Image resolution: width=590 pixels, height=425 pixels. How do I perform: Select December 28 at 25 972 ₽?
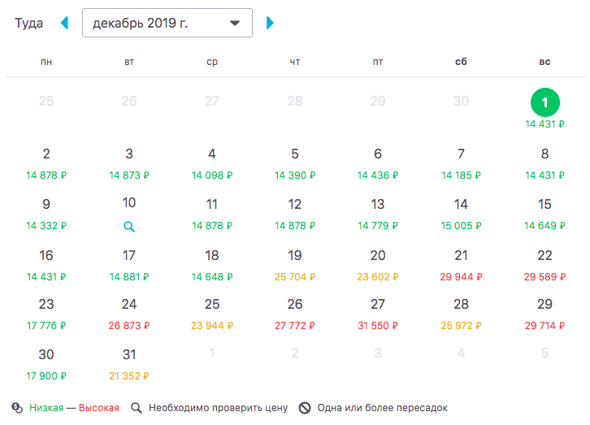pyautogui.click(x=461, y=314)
